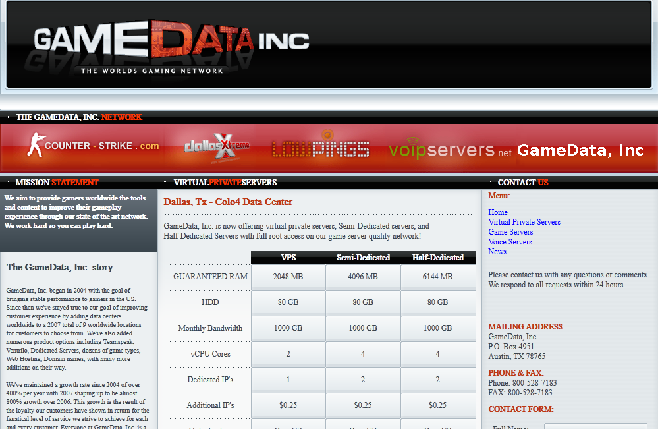Image resolution: width=658 pixels, height=429 pixels.
Task: Open the LowPings network logo
Action: (x=321, y=145)
